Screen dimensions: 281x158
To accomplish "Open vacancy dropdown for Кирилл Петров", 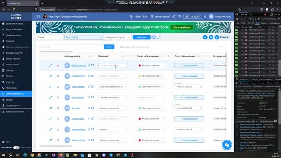I will [113, 65].
